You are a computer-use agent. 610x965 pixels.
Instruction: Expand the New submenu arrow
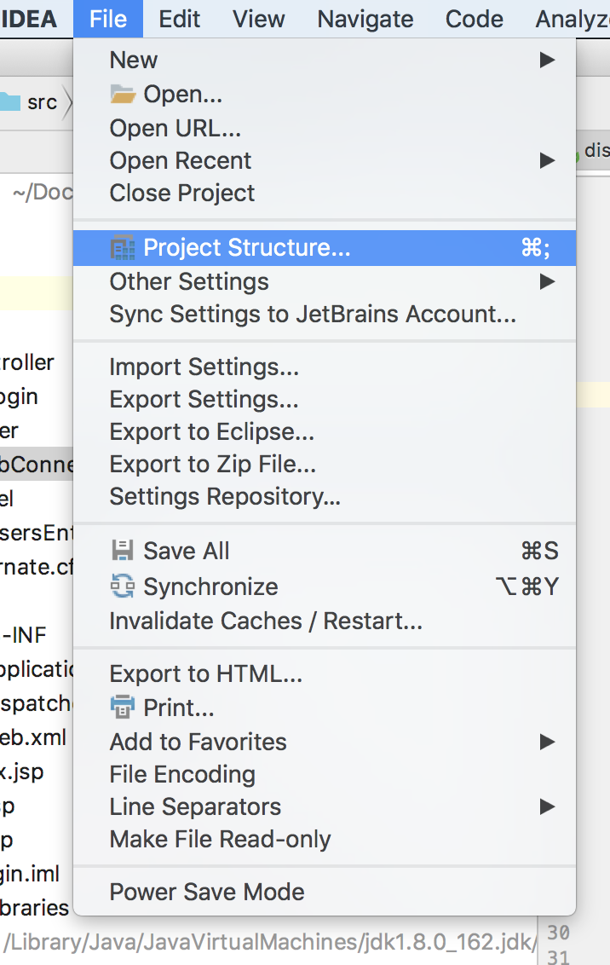click(x=547, y=60)
